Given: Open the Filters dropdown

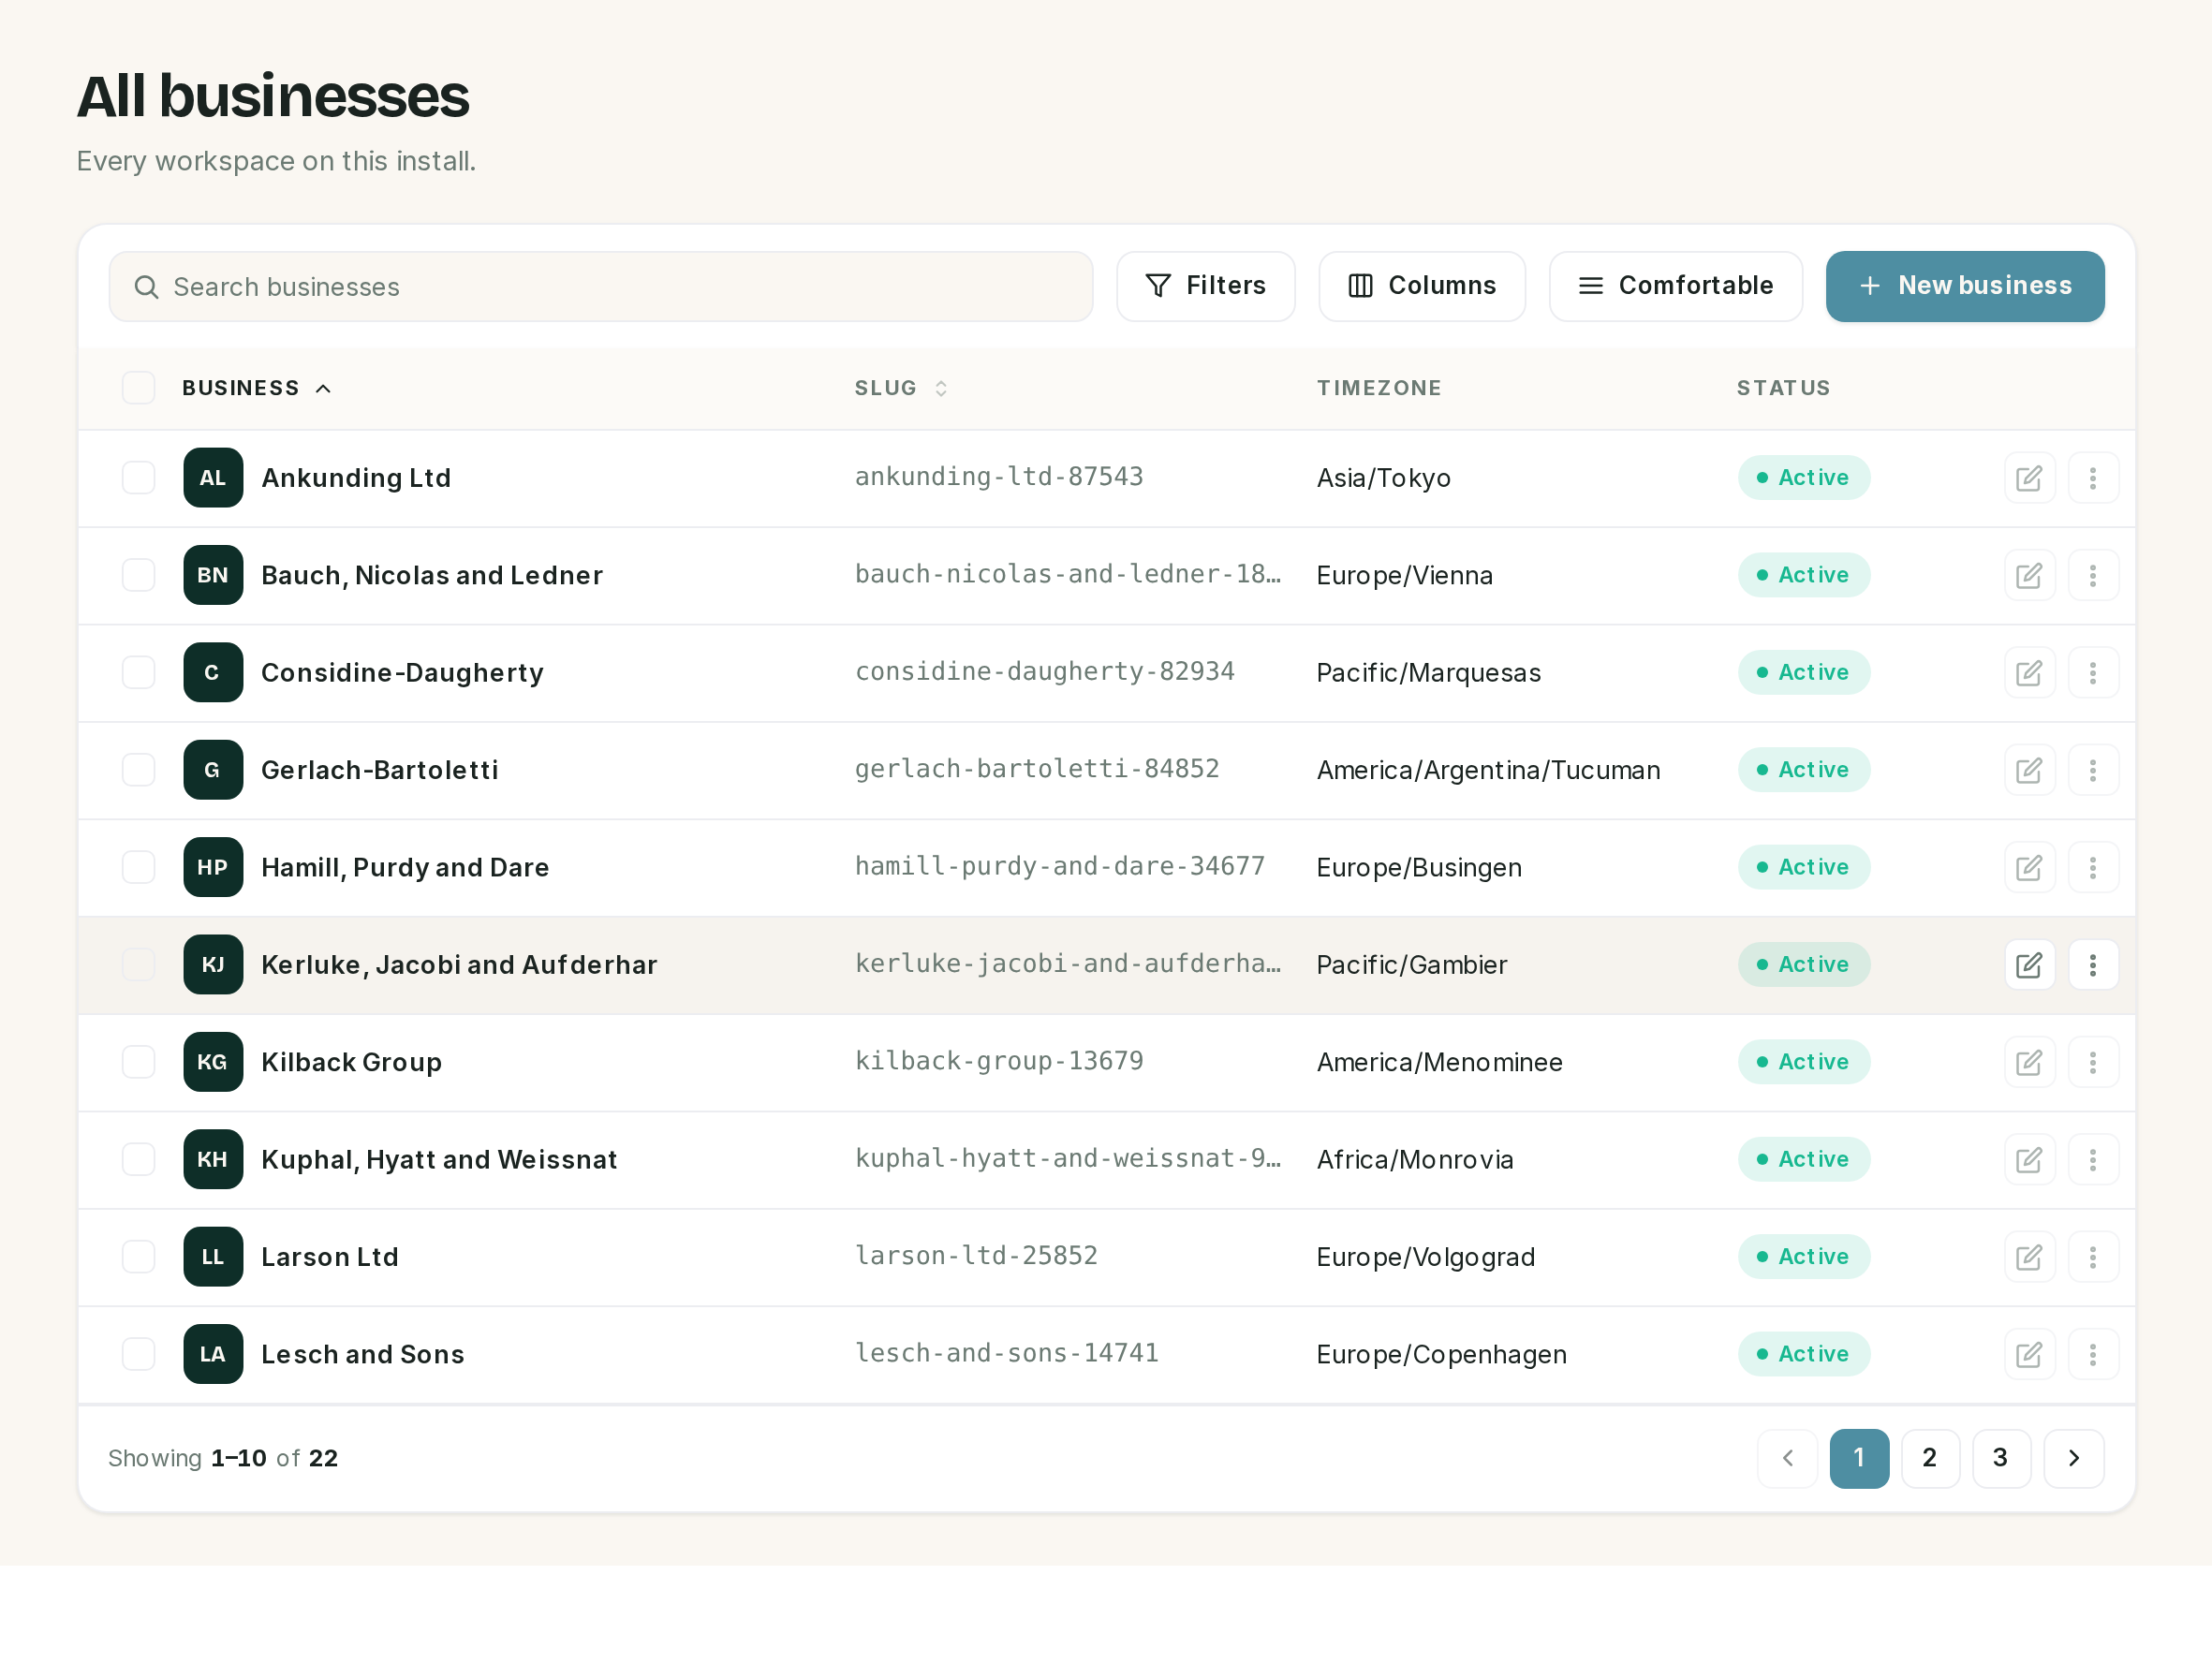Looking at the screenshot, I should pyautogui.click(x=1205, y=286).
